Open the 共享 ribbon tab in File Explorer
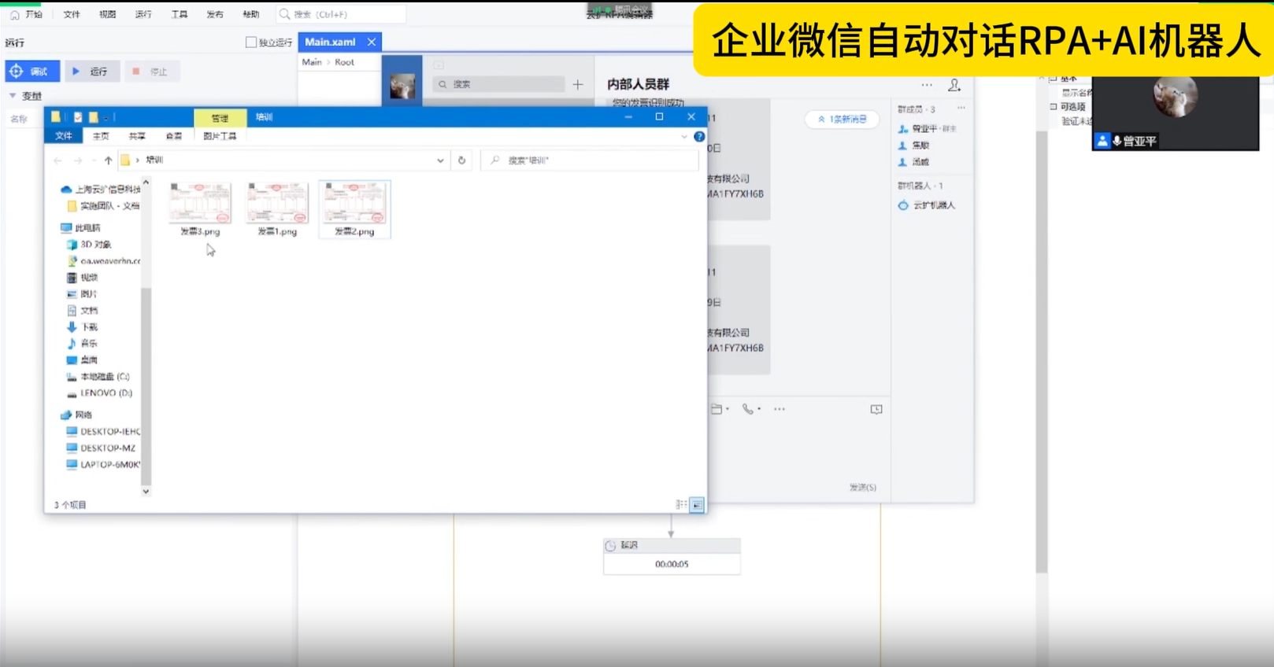 click(137, 136)
